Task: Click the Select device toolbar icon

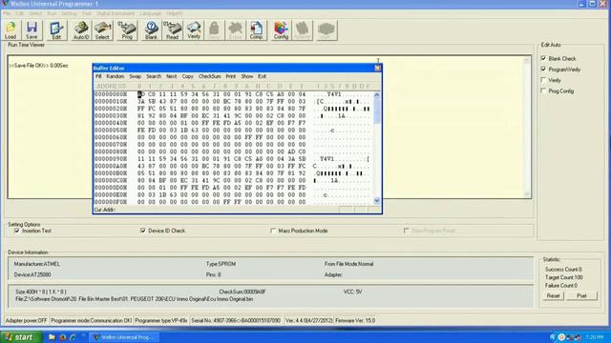Action: click(x=102, y=30)
